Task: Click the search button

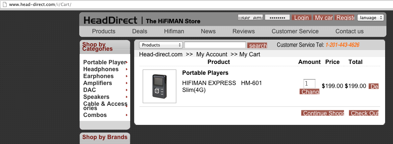Action: point(257,45)
